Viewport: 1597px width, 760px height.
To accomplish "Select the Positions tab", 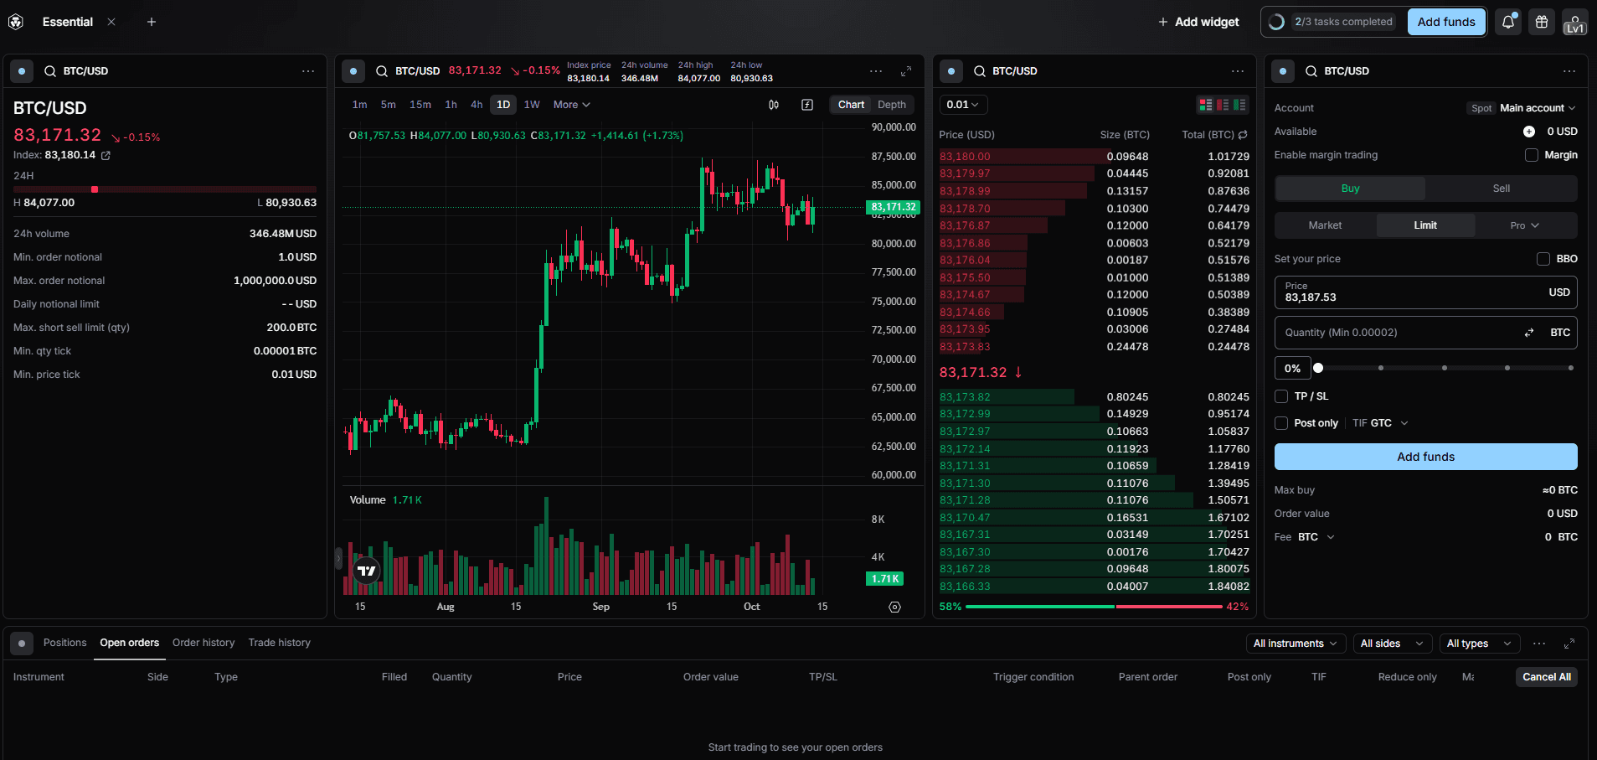I will click(x=64, y=643).
